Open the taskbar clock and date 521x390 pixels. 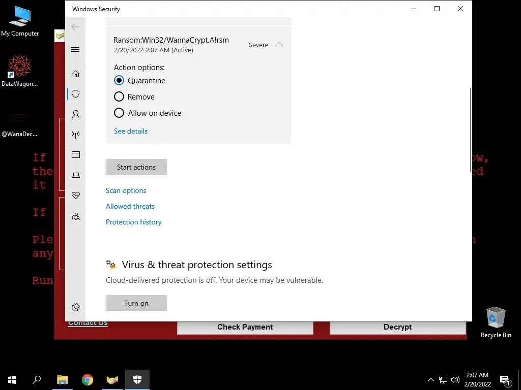tap(477, 380)
